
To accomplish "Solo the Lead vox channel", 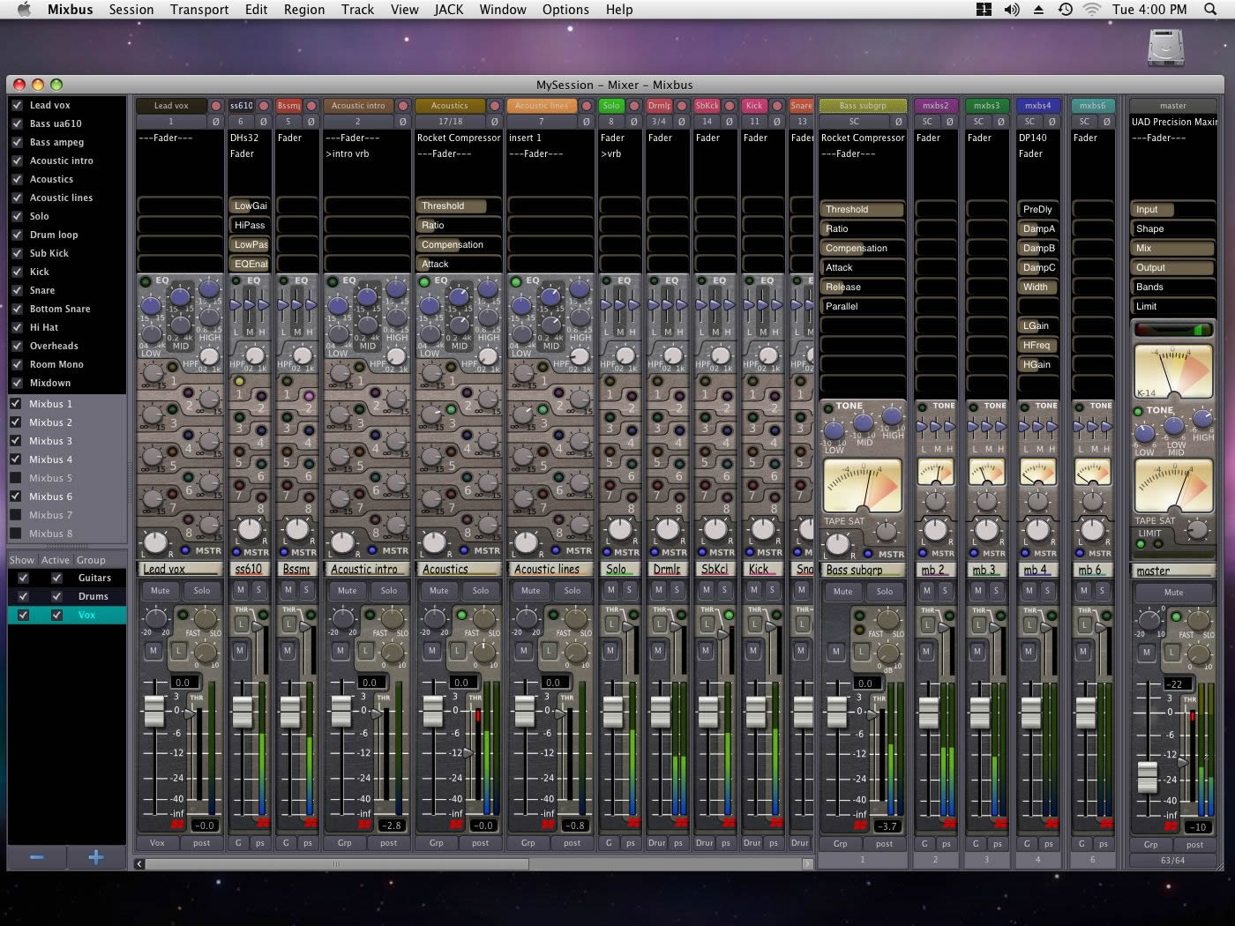I will 202,591.
